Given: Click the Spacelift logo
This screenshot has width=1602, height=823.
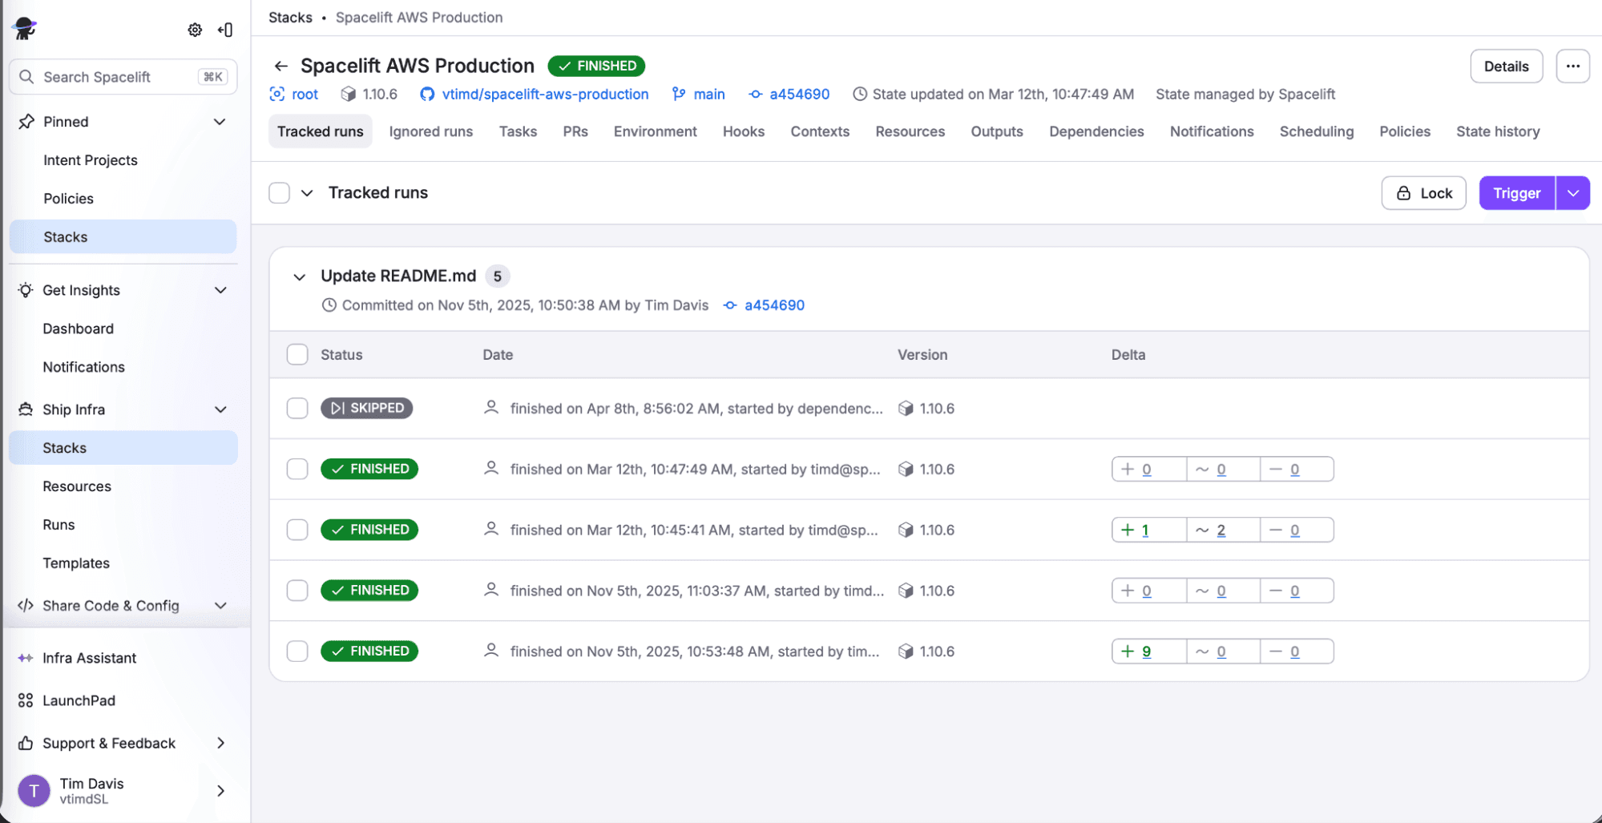Looking at the screenshot, I should point(25,29).
